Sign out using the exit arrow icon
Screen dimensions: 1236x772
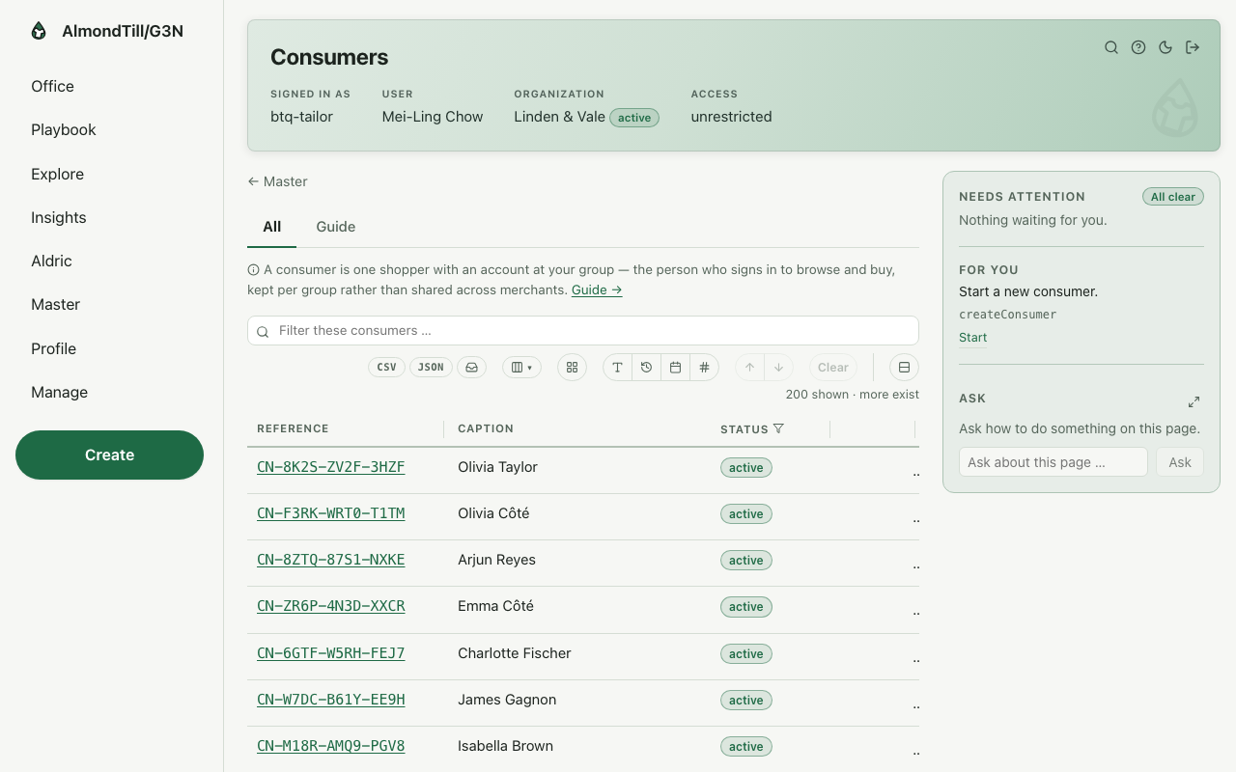click(1193, 47)
